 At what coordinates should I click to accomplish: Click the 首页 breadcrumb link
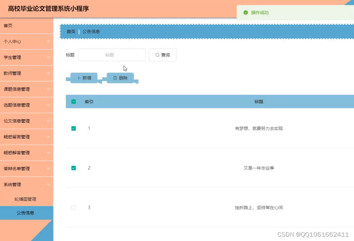(70, 31)
